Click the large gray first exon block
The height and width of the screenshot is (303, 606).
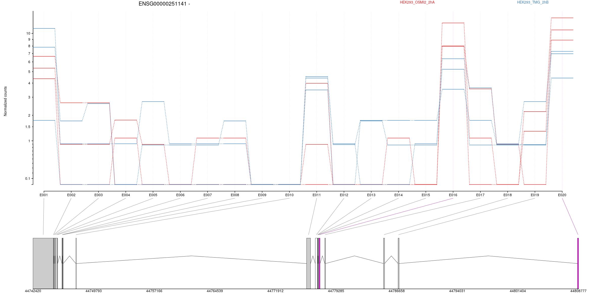[43, 263]
